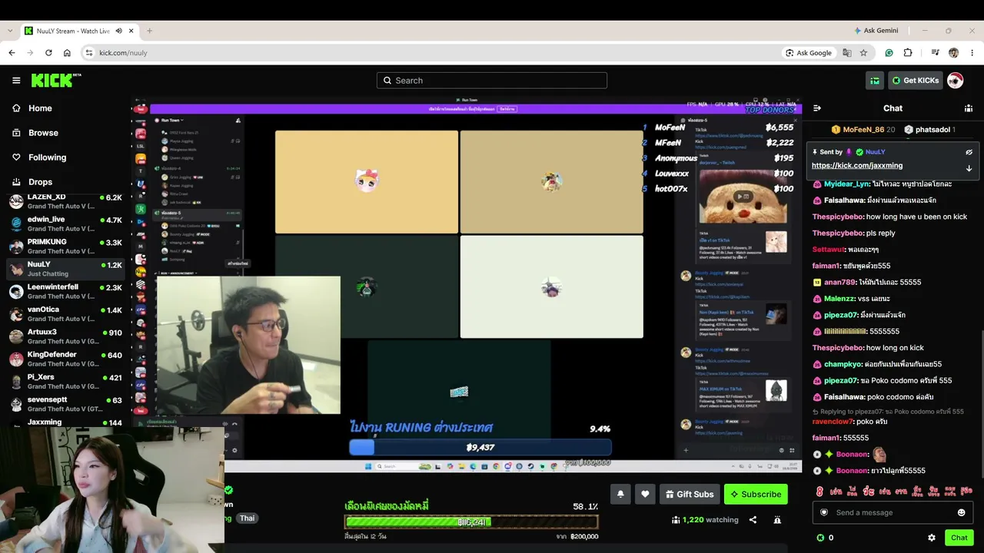984x553 pixels.
Task: Click the 1,220 watching viewer count
Action: point(705,520)
